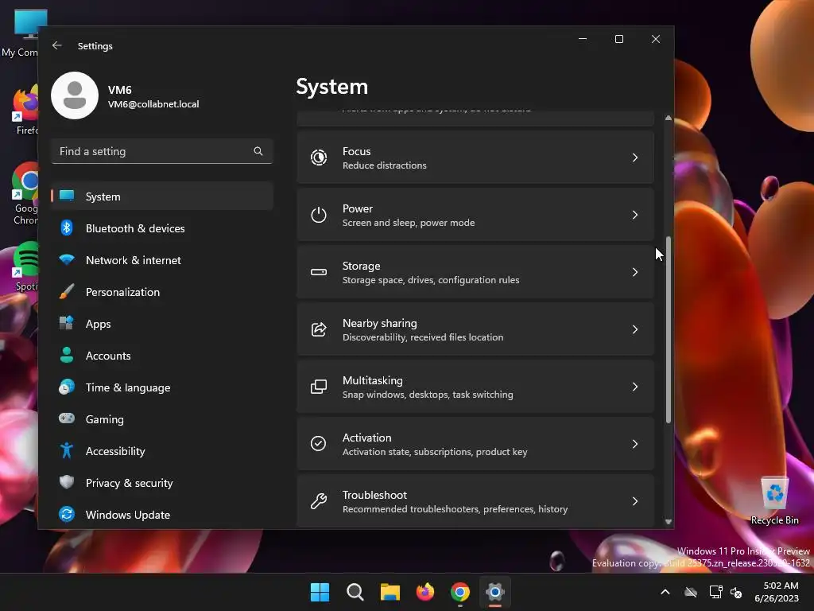Open the Storage settings entry
The height and width of the screenshot is (611, 814).
click(x=475, y=272)
